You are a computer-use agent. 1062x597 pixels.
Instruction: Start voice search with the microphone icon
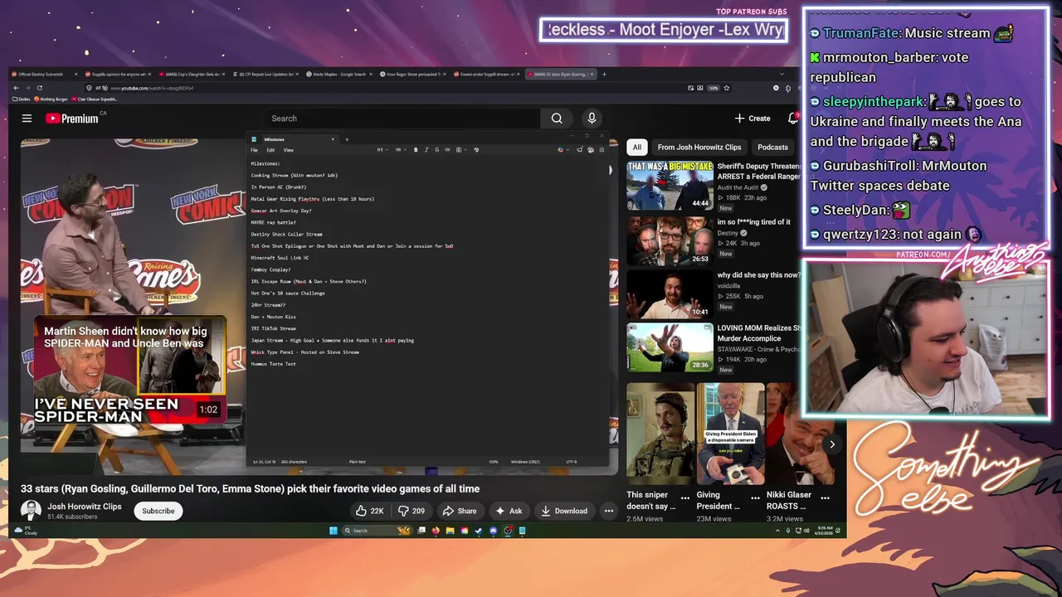click(592, 119)
